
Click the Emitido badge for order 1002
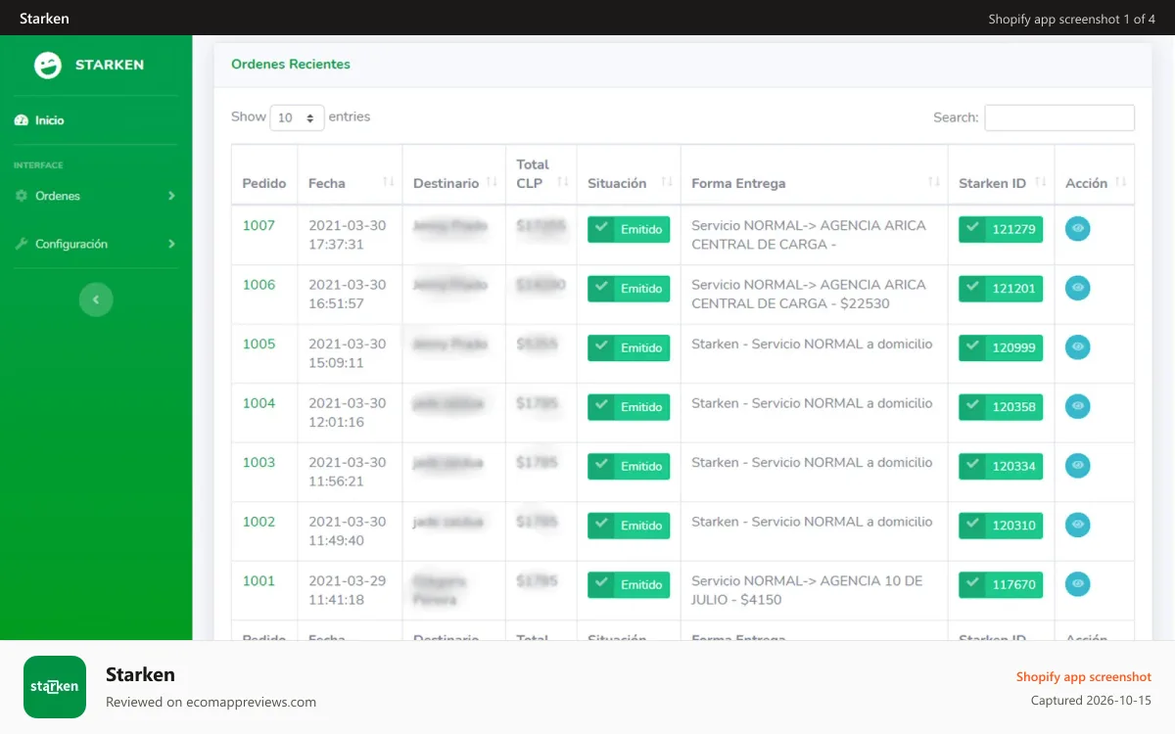point(629,526)
